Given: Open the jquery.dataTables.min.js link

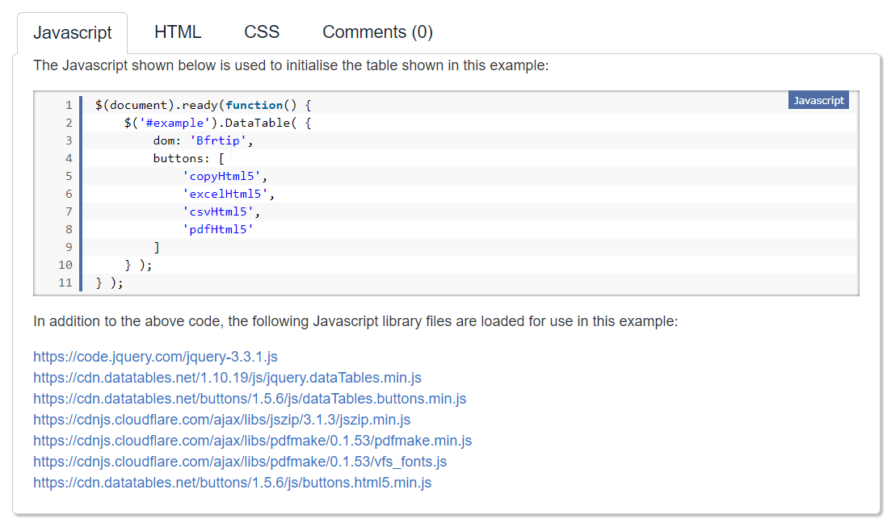Looking at the screenshot, I should (227, 377).
